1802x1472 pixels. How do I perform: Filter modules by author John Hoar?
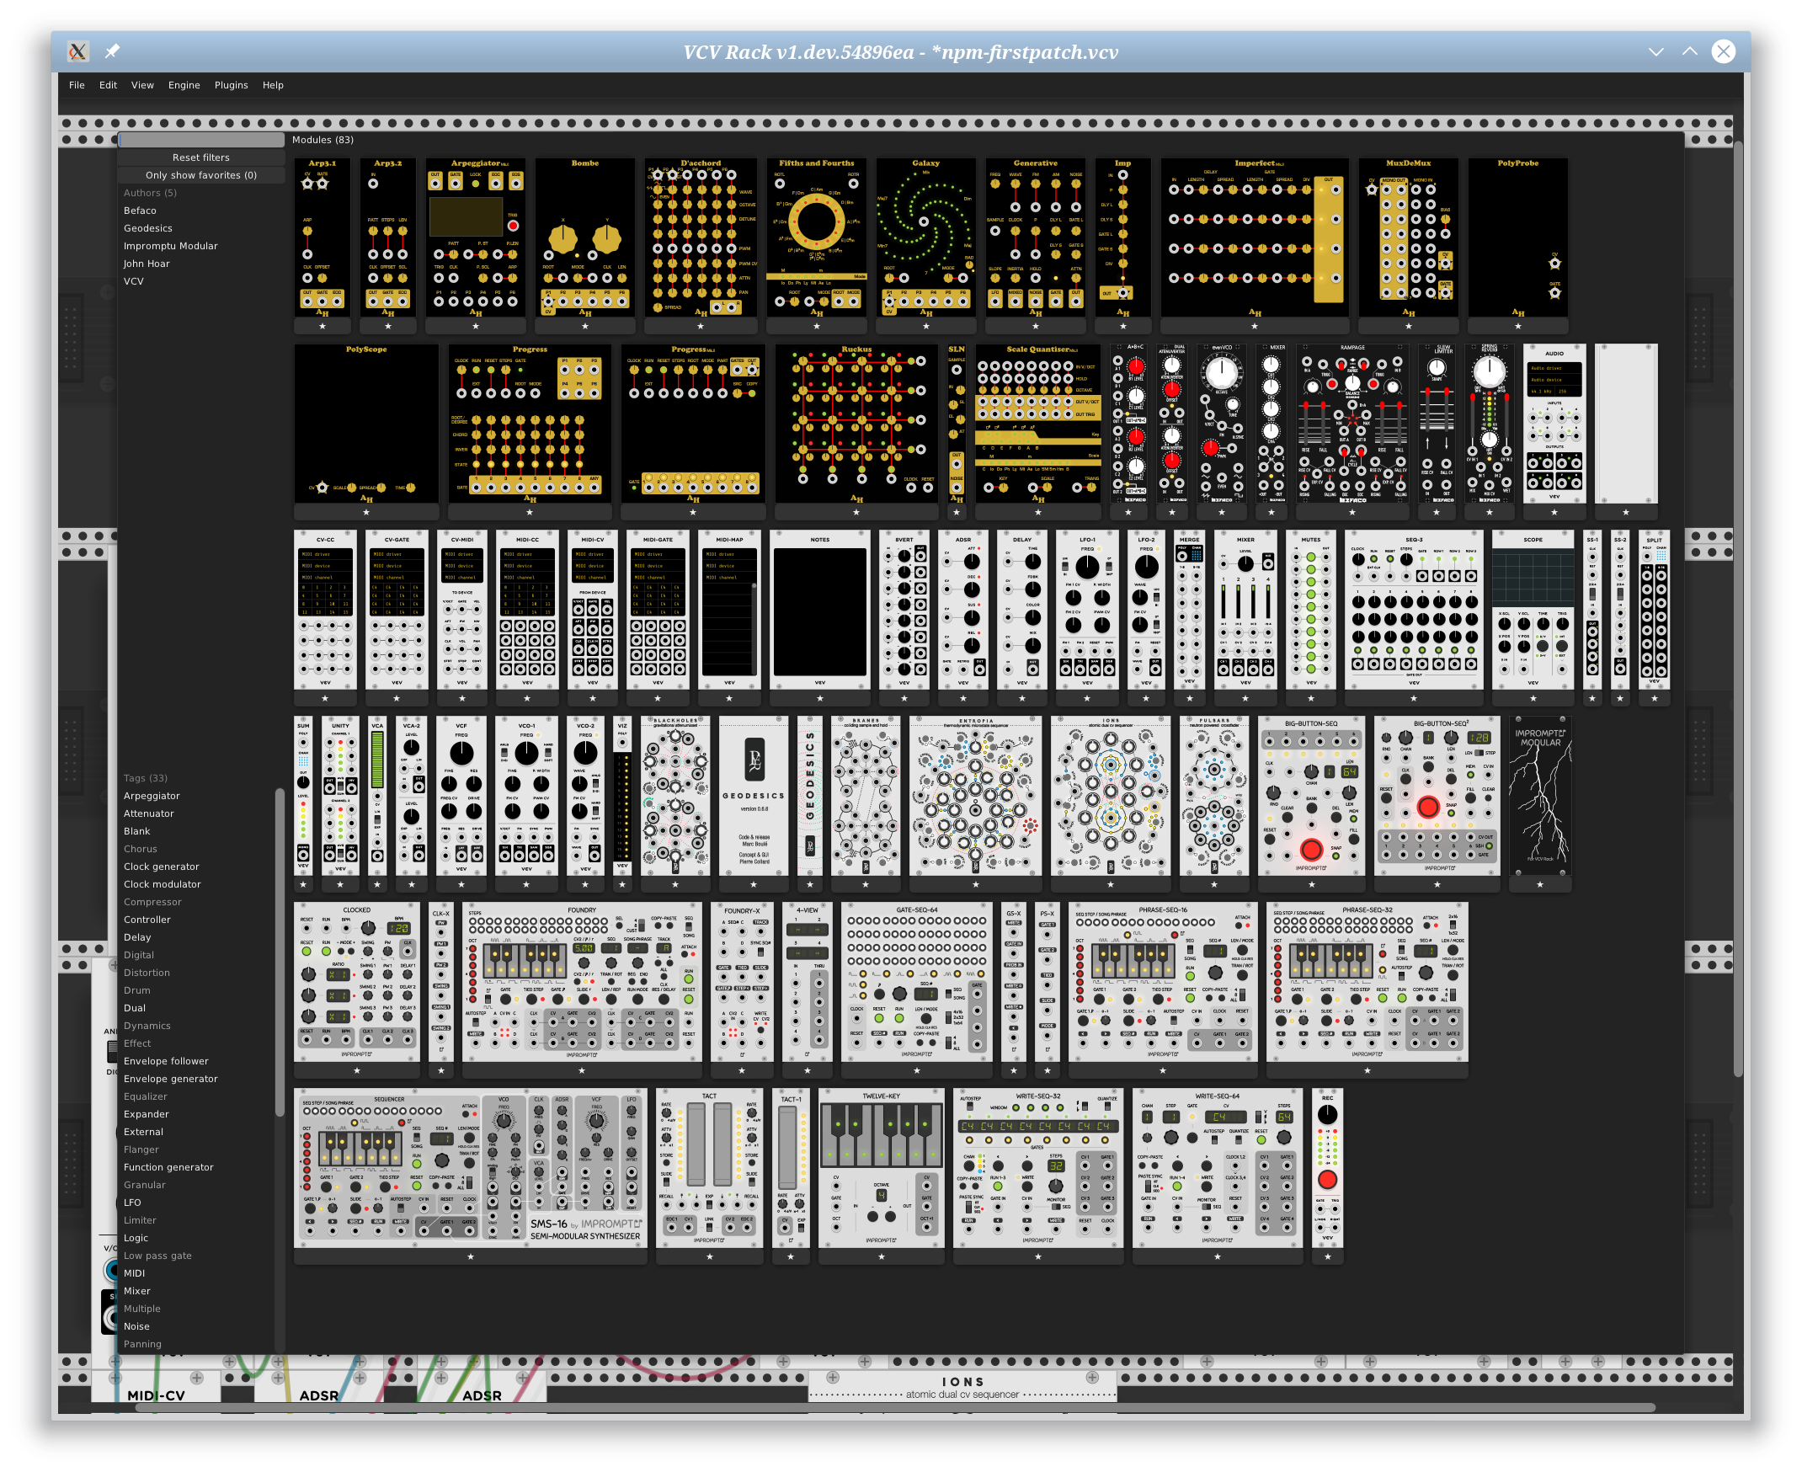point(147,264)
